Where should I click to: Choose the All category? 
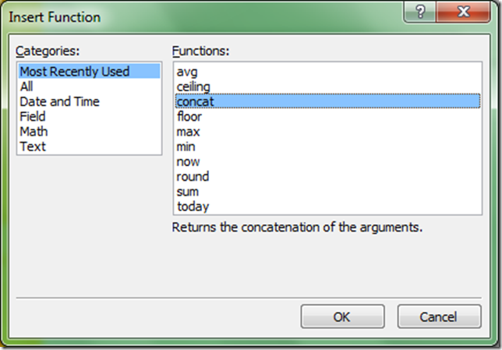pyautogui.click(x=27, y=87)
